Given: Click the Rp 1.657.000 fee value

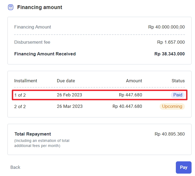Looking at the screenshot, I should [x=171, y=42].
